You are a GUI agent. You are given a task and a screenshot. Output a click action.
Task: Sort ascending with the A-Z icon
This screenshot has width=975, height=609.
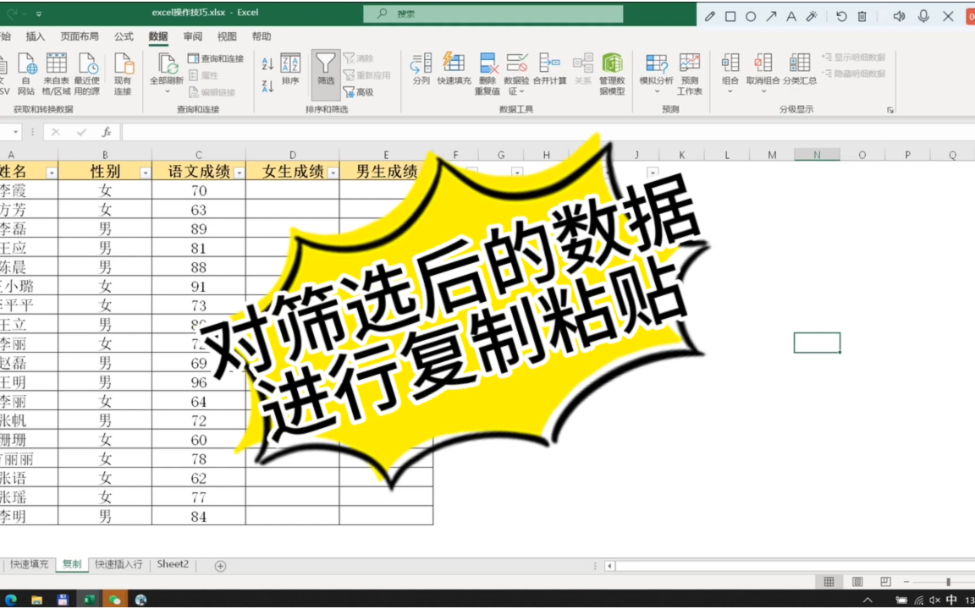coord(267,63)
